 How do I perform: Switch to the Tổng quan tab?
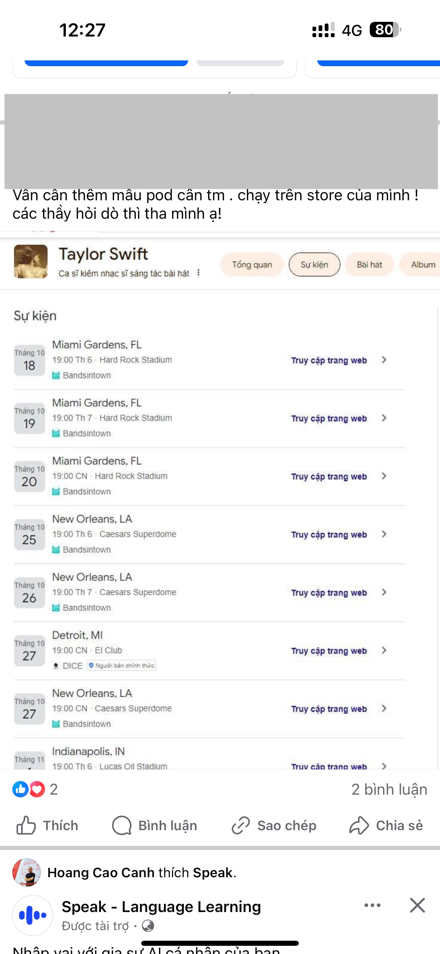[x=252, y=264]
